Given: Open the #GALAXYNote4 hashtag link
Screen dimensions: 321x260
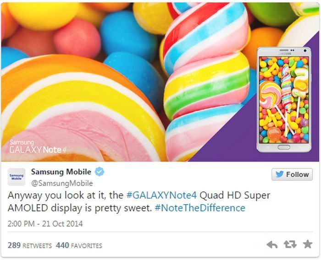Looking at the screenshot, I should click(161, 195).
